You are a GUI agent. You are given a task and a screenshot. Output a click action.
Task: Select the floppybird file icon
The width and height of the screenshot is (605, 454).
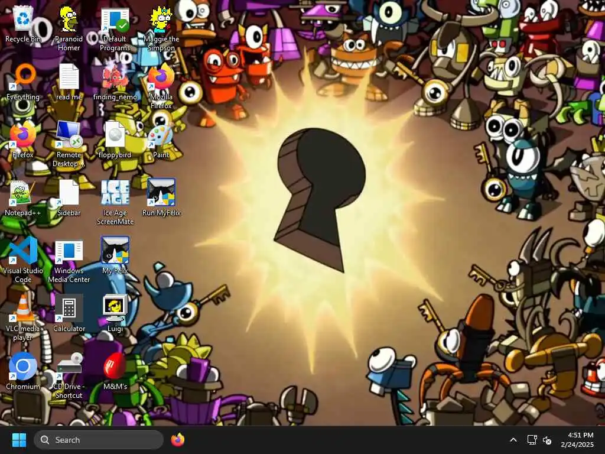click(x=115, y=140)
